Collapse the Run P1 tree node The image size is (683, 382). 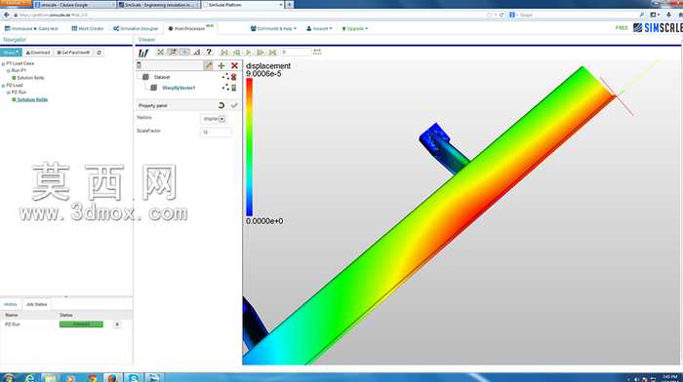coord(8,70)
